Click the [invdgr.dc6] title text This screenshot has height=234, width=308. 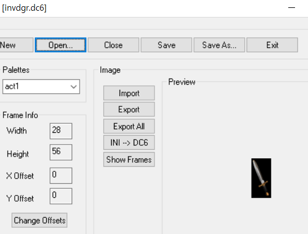(x=24, y=8)
